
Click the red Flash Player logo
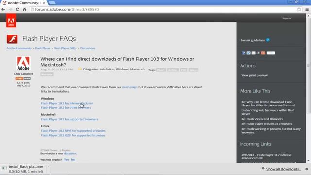click(12, 39)
